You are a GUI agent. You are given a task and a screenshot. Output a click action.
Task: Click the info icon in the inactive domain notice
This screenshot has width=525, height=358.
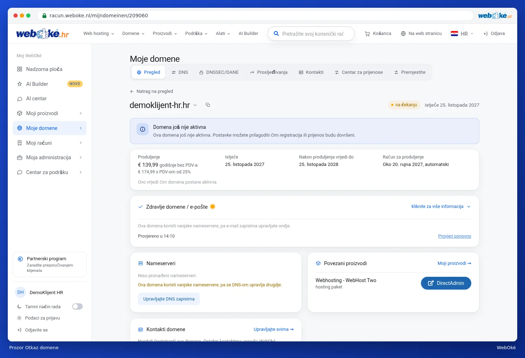point(143,129)
